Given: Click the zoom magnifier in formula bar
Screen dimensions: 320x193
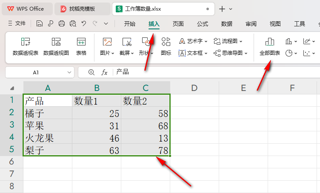Looking at the screenshot, I should 91,72.
